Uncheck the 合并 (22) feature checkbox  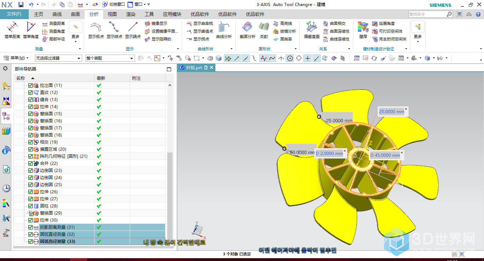(30, 163)
